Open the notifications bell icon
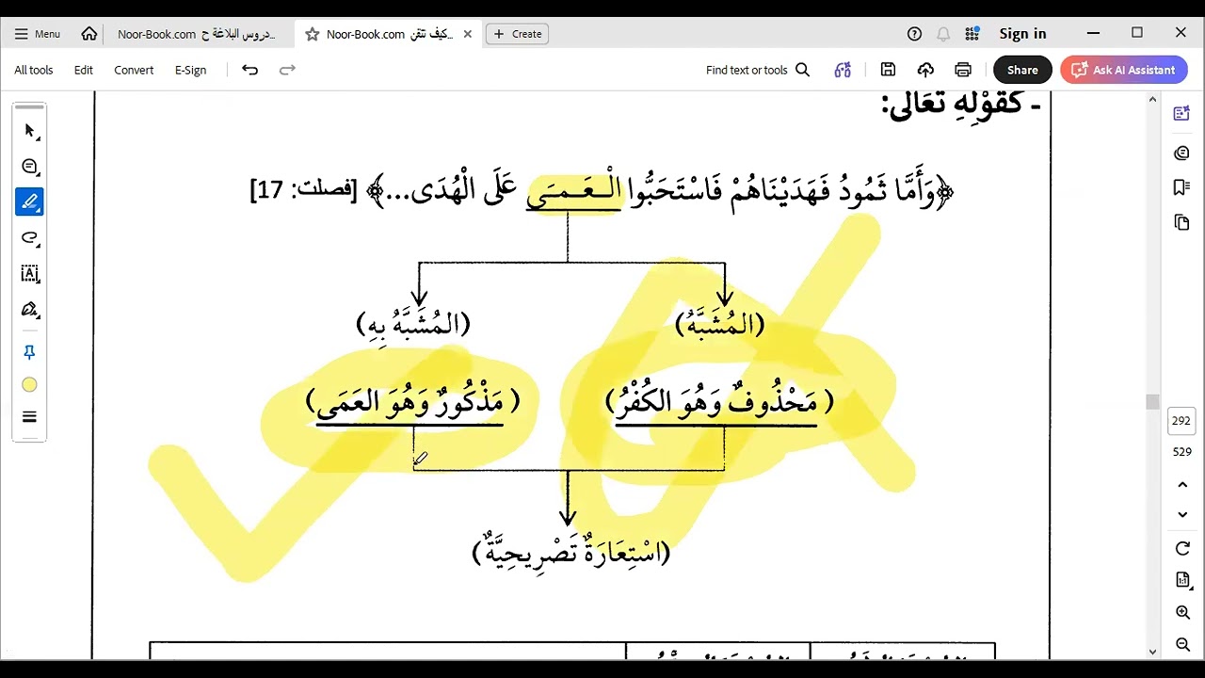Screen dimensions: 1205x678 pyautogui.click(x=943, y=34)
